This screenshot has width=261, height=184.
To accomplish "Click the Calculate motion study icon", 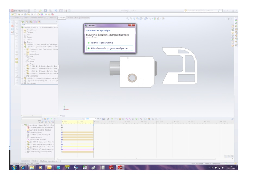I will (45, 119).
